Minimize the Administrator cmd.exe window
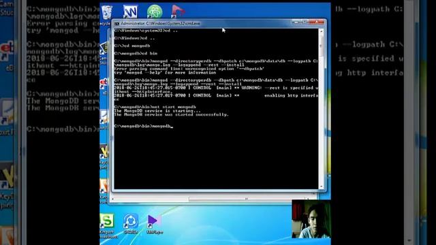Image resolution: width=436 pixels, height=245 pixels. (x=296, y=22)
